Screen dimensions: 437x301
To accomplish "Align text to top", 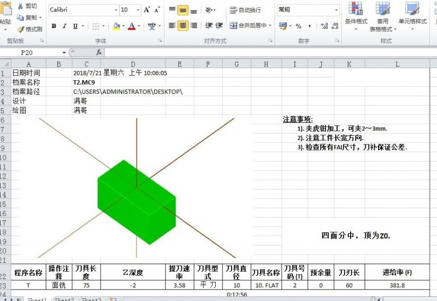I will [172, 10].
